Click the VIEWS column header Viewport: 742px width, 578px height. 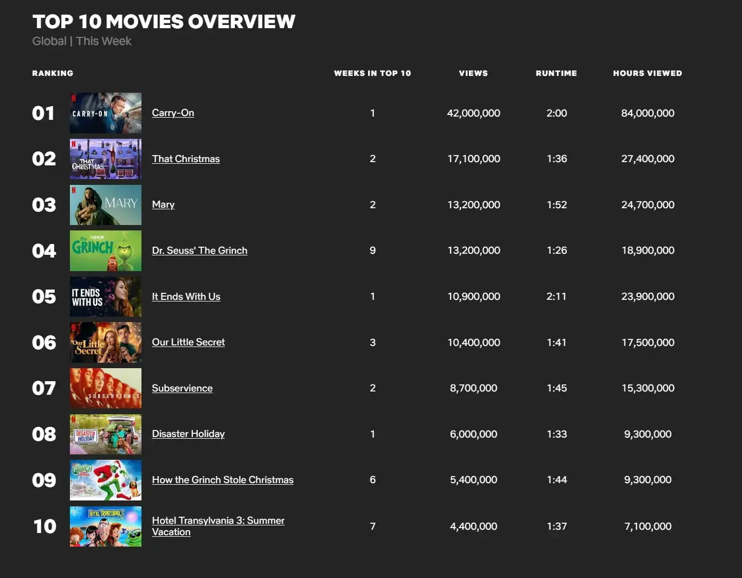point(473,73)
